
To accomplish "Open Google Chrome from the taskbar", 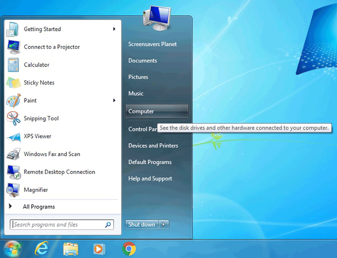I will tap(129, 249).
